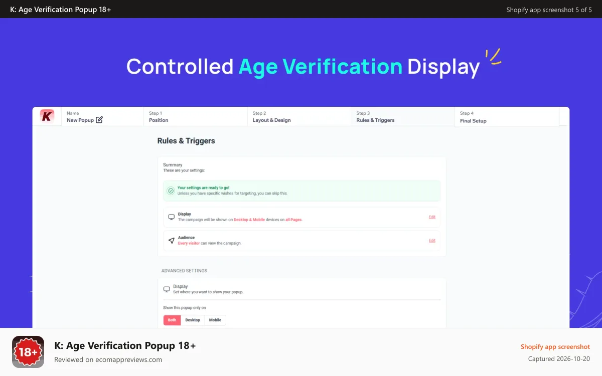Click 'Set where you want to show your popup.' text

tap(208, 292)
